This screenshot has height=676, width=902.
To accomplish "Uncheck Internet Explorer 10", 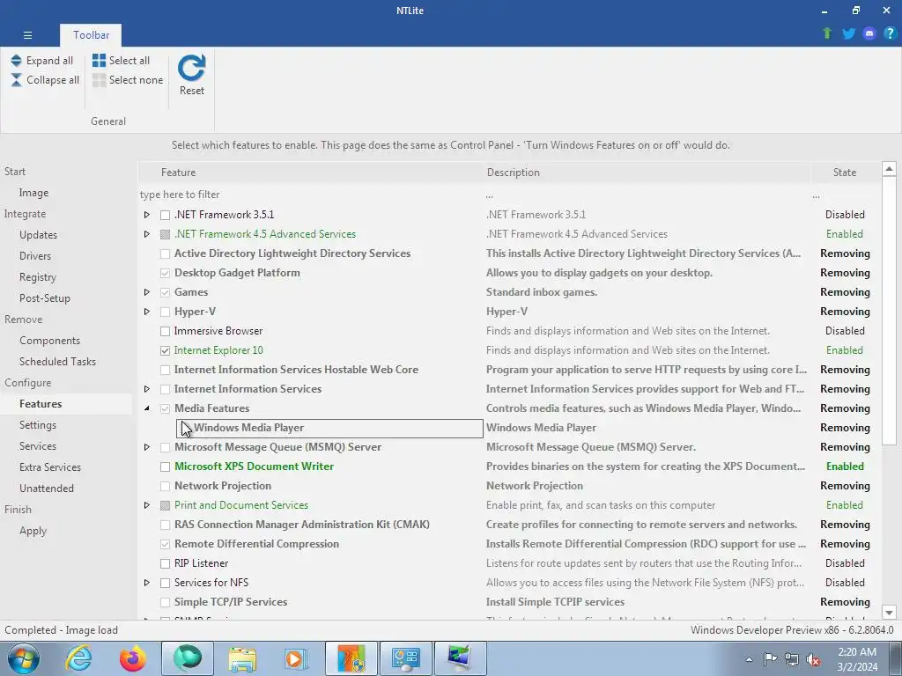I will [165, 350].
